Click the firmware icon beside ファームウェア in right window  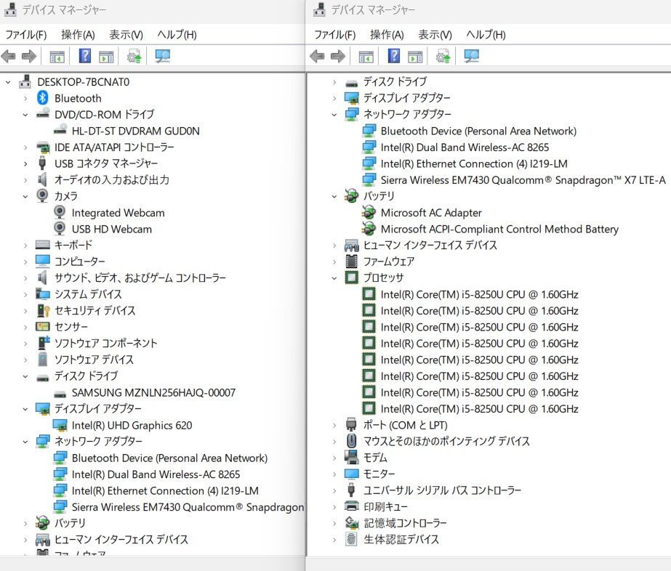click(351, 261)
